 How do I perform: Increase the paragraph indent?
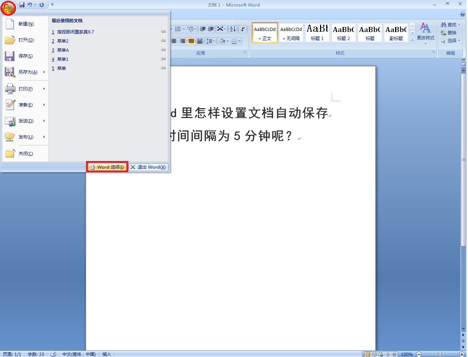click(211, 29)
